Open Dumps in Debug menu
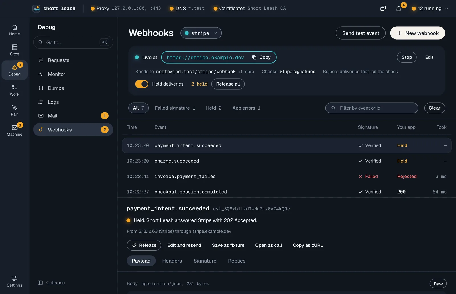Image resolution: width=456 pixels, height=294 pixels. coord(73,88)
